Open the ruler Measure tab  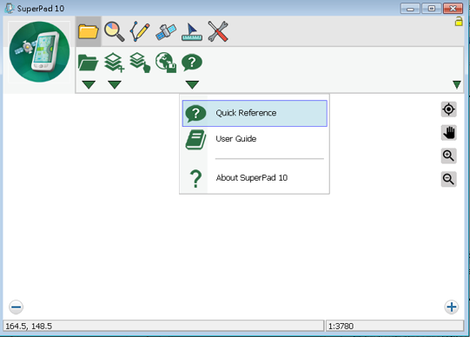tap(192, 32)
